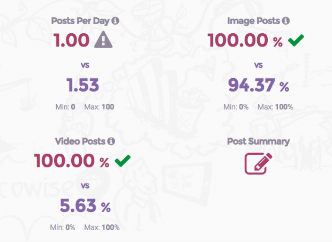Screen dimensions: 332x242
Task: Click the Post Summary heading
Action: pyautogui.click(x=258, y=141)
